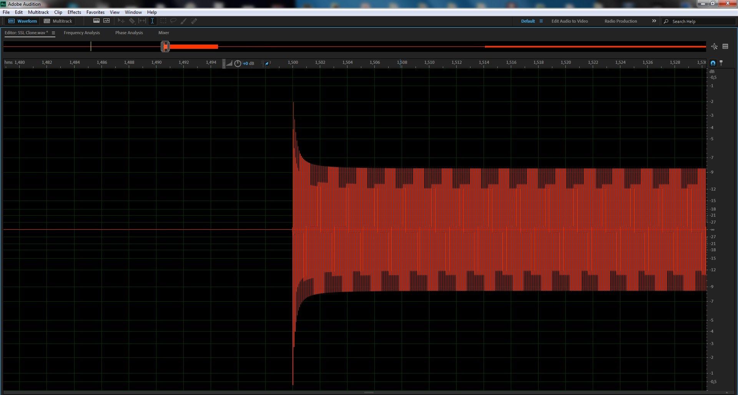Select the Marquee Selection tool
The image size is (738, 395).
[x=163, y=21]
